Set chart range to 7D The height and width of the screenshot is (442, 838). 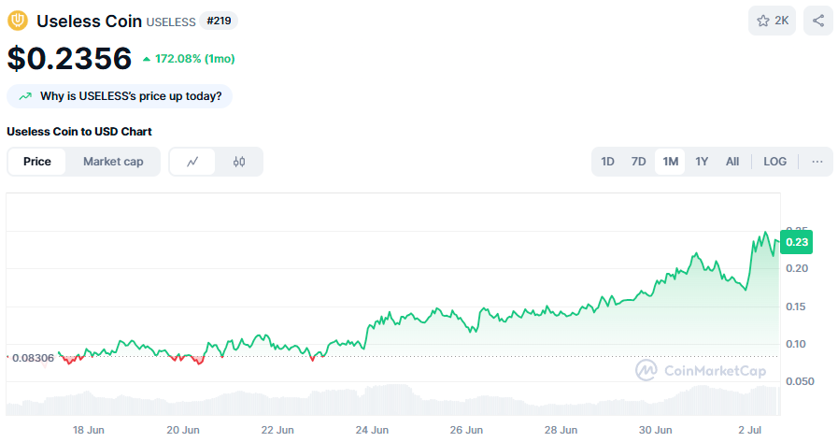(639, 162)
